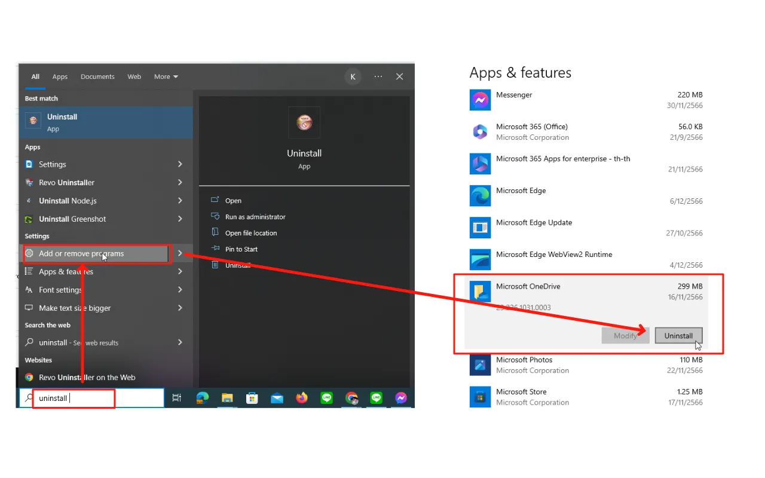
Task: Click Chrome icon beside Revo Uninstaller on the Web
Action: [29, 377]
